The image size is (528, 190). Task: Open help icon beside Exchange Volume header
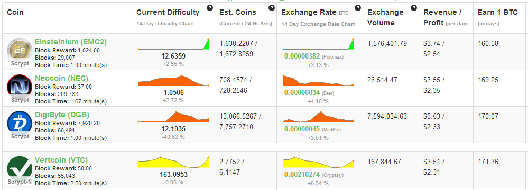414,8
